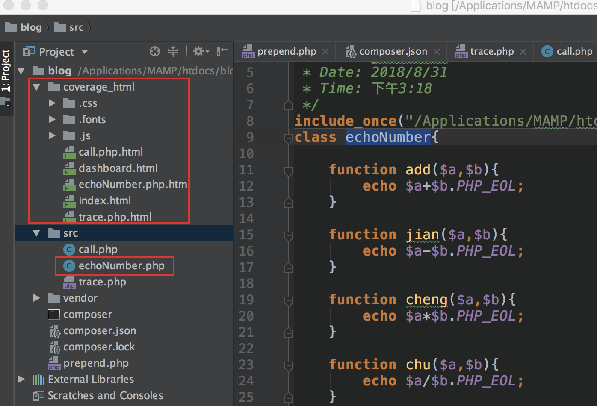The width and height of the screenshot is (597, 406).
Task: Open the Project view dropdown arrow
Action: [x=85, y=52]
